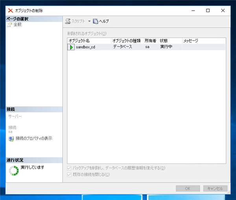Close the オブジェクトの削除 dialog
This screenshot has width=236, height=200.
(x=223, y=11)
